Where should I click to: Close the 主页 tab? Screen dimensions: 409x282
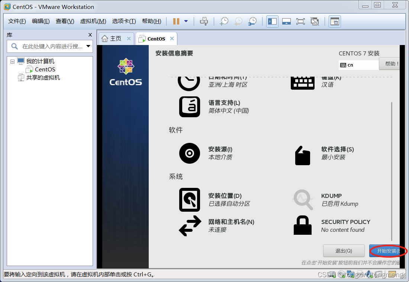(129, 39)
